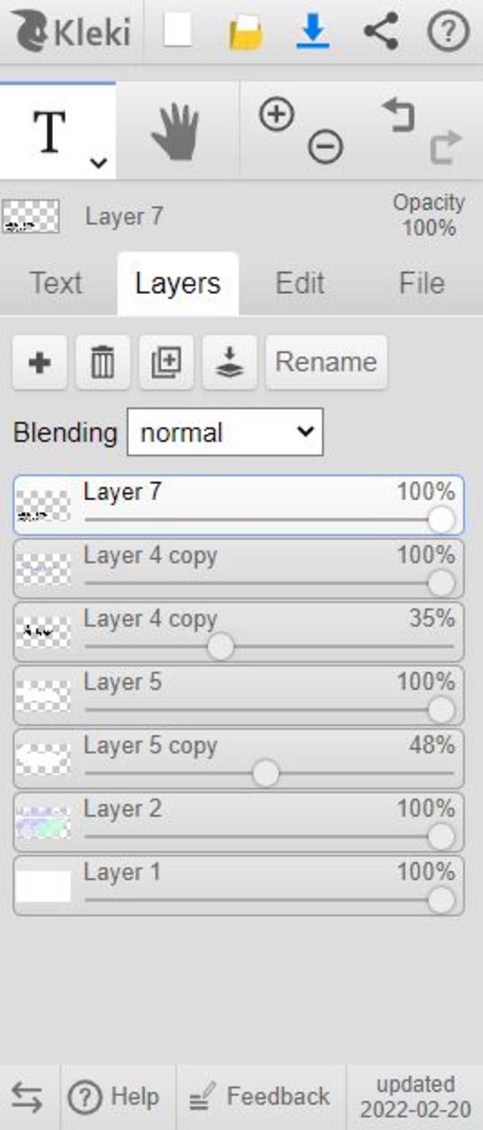
Task: Zoom out with the minus magnifier
Action: tap(325, 146)
